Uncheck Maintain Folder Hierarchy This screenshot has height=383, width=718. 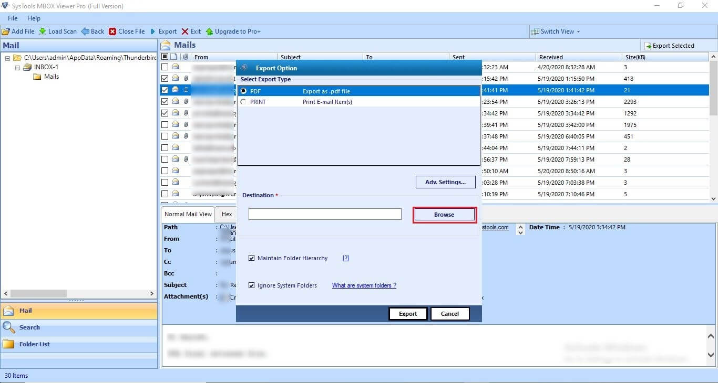pos(252,258)
